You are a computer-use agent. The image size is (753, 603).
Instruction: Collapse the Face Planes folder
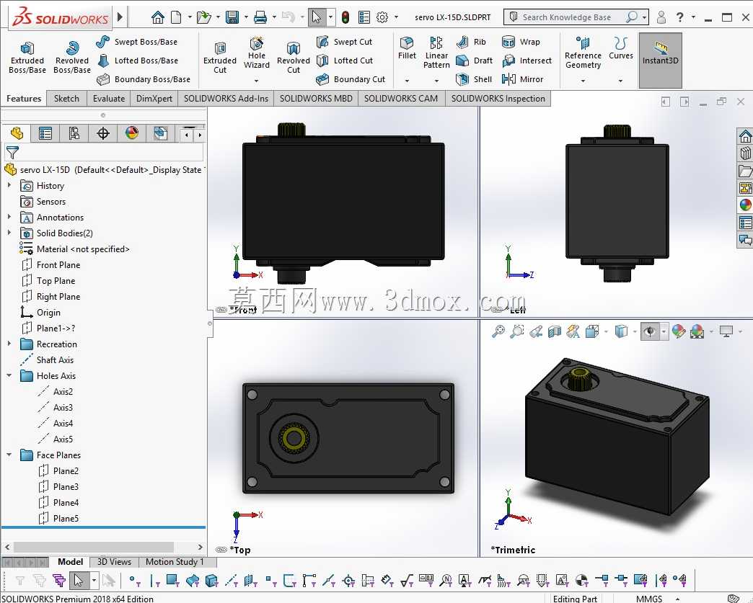coord(9,455)
